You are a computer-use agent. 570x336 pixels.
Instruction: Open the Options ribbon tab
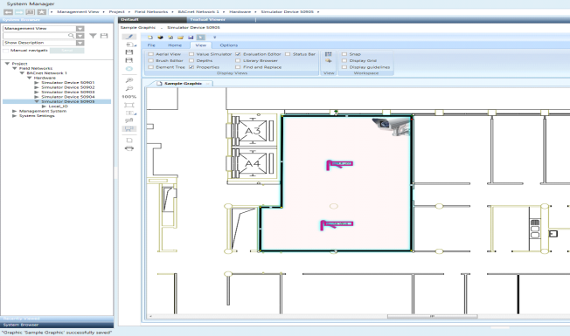tap(229, 45)
